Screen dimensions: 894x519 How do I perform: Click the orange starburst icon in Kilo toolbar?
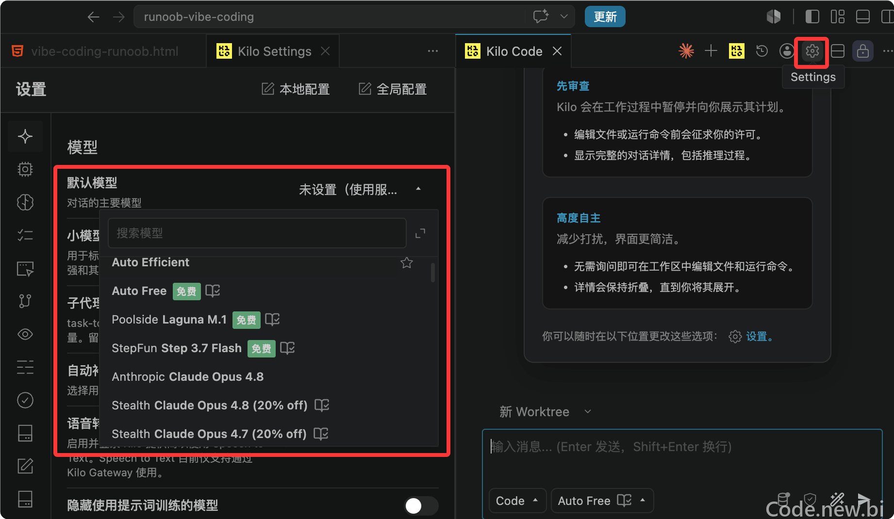686,51
